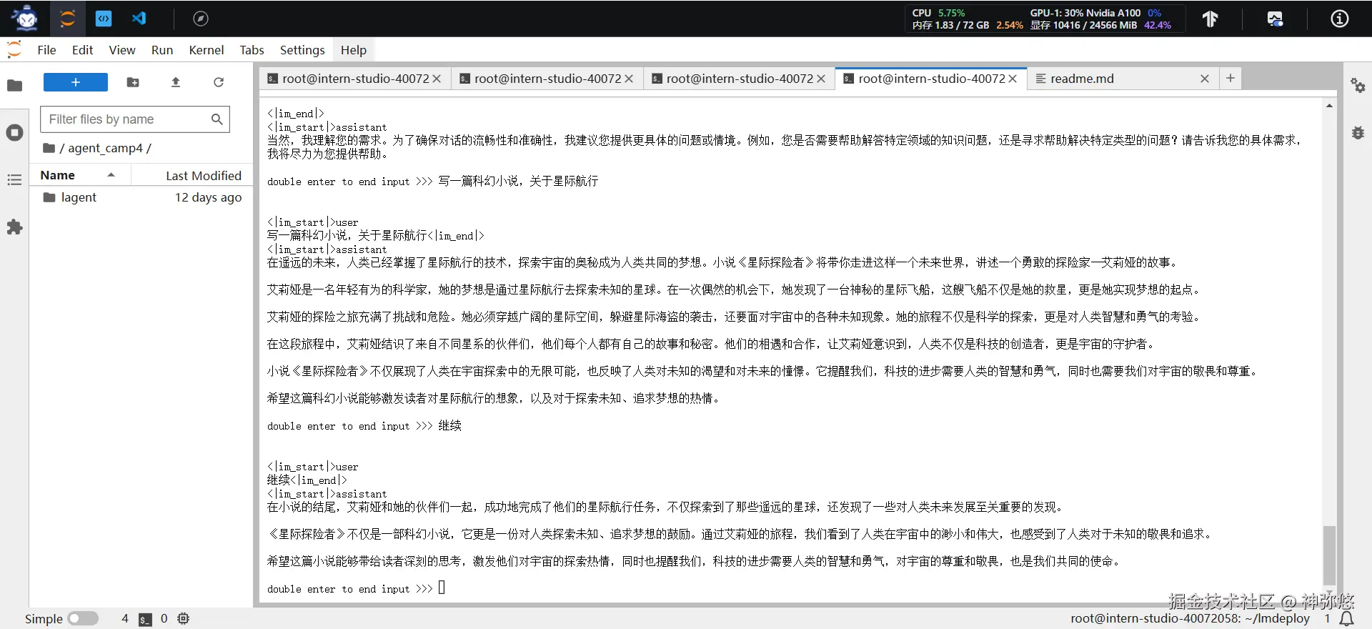Open the Property Inspector gears icon
The height and width of the screenshot is (629, 1372).
coord(1358,86)
